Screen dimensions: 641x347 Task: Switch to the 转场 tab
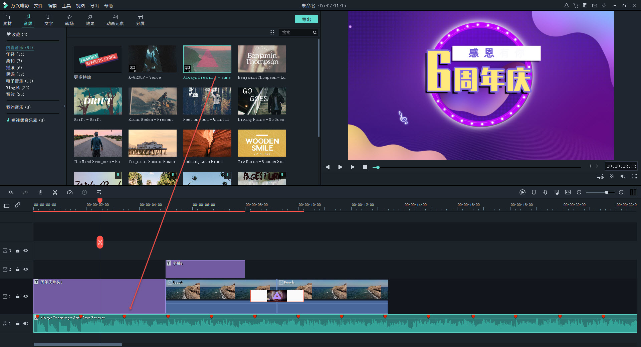[x=69, y=19]
